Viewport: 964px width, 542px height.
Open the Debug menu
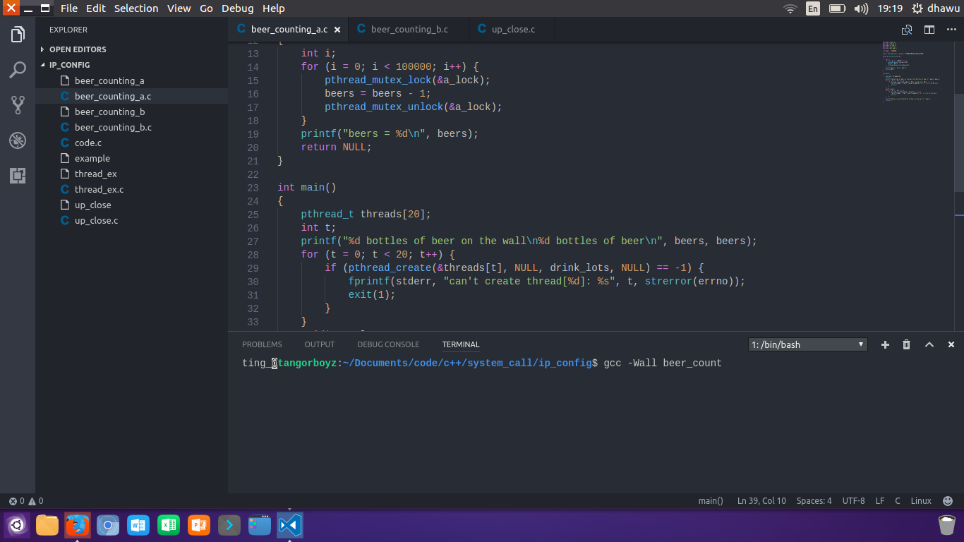pyautogui.click(x=237, y=8)
